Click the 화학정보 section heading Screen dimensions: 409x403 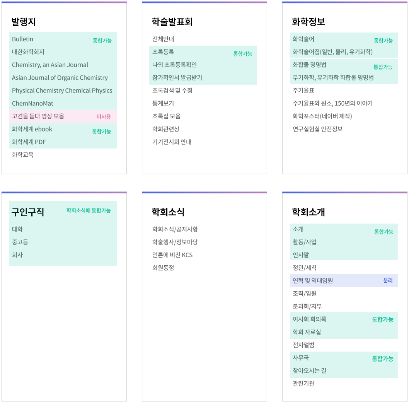tap(308, 22)
